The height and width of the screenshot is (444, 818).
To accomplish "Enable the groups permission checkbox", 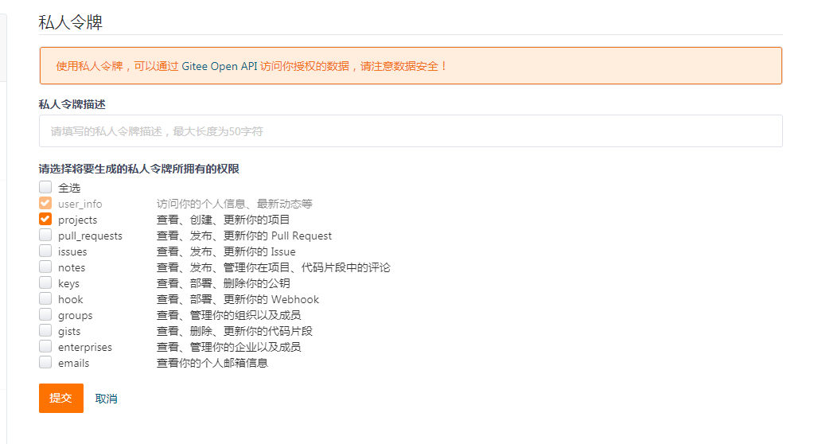I will [45, 314].
